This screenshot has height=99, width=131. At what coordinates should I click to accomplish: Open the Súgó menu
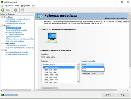point(34,6)
